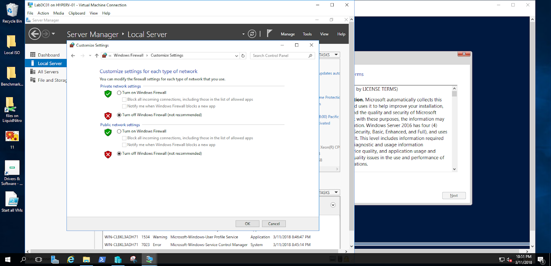Viewport: 551px width, 266px height.
Task: Launch Internet Explorer from the taskbar
Action: (x=71, y=259)
